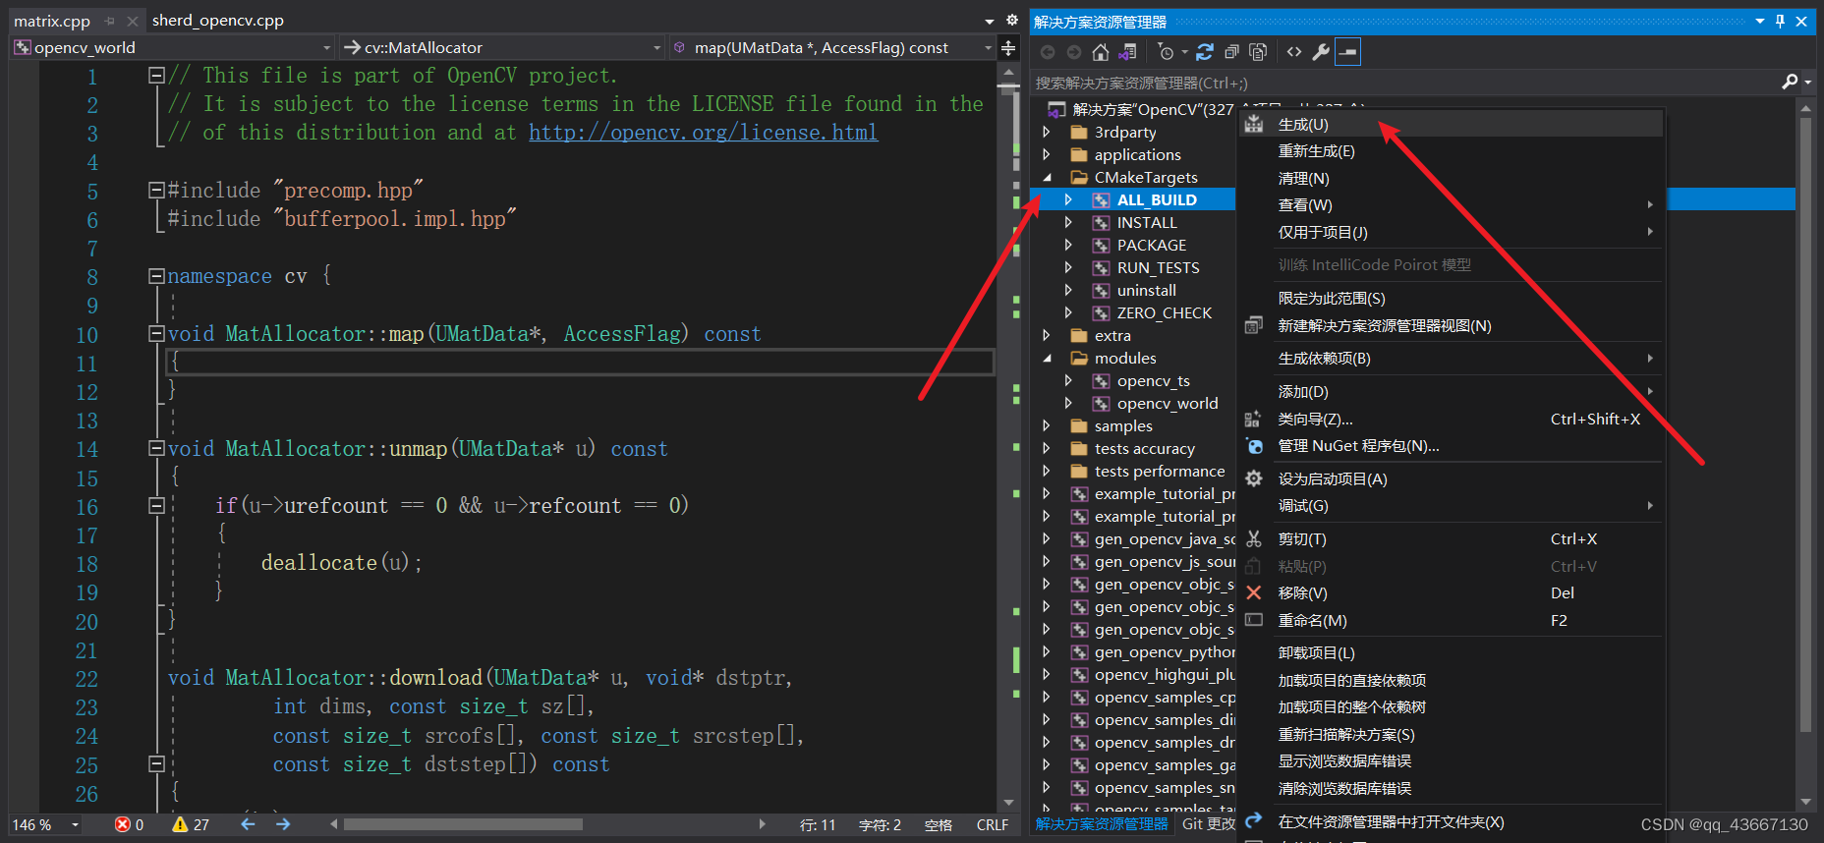This screenshot has height=843, width=1824.
Task: Click the editor horizontal scrollbar thumb
Action: [463, 824]
